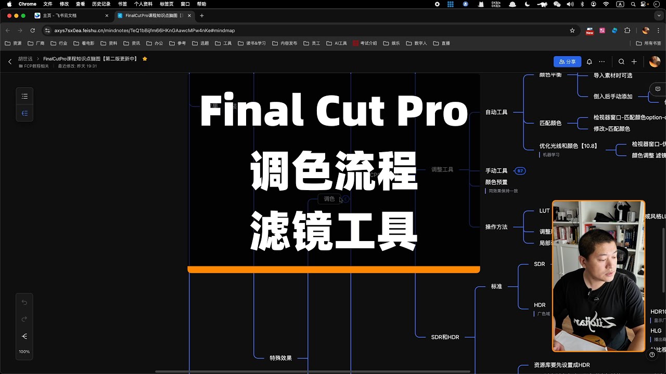Open the help question mark icon
Screen dimensions: 666x374
[x=652, y=355]
